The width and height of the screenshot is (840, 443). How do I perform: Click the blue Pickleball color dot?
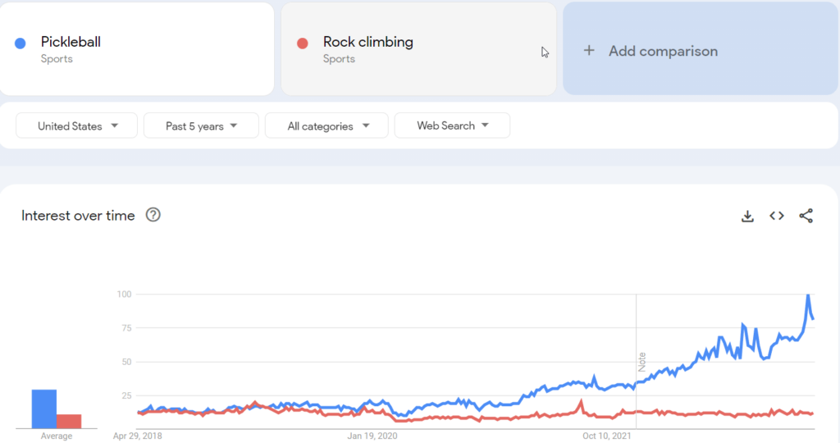point(21,43)
